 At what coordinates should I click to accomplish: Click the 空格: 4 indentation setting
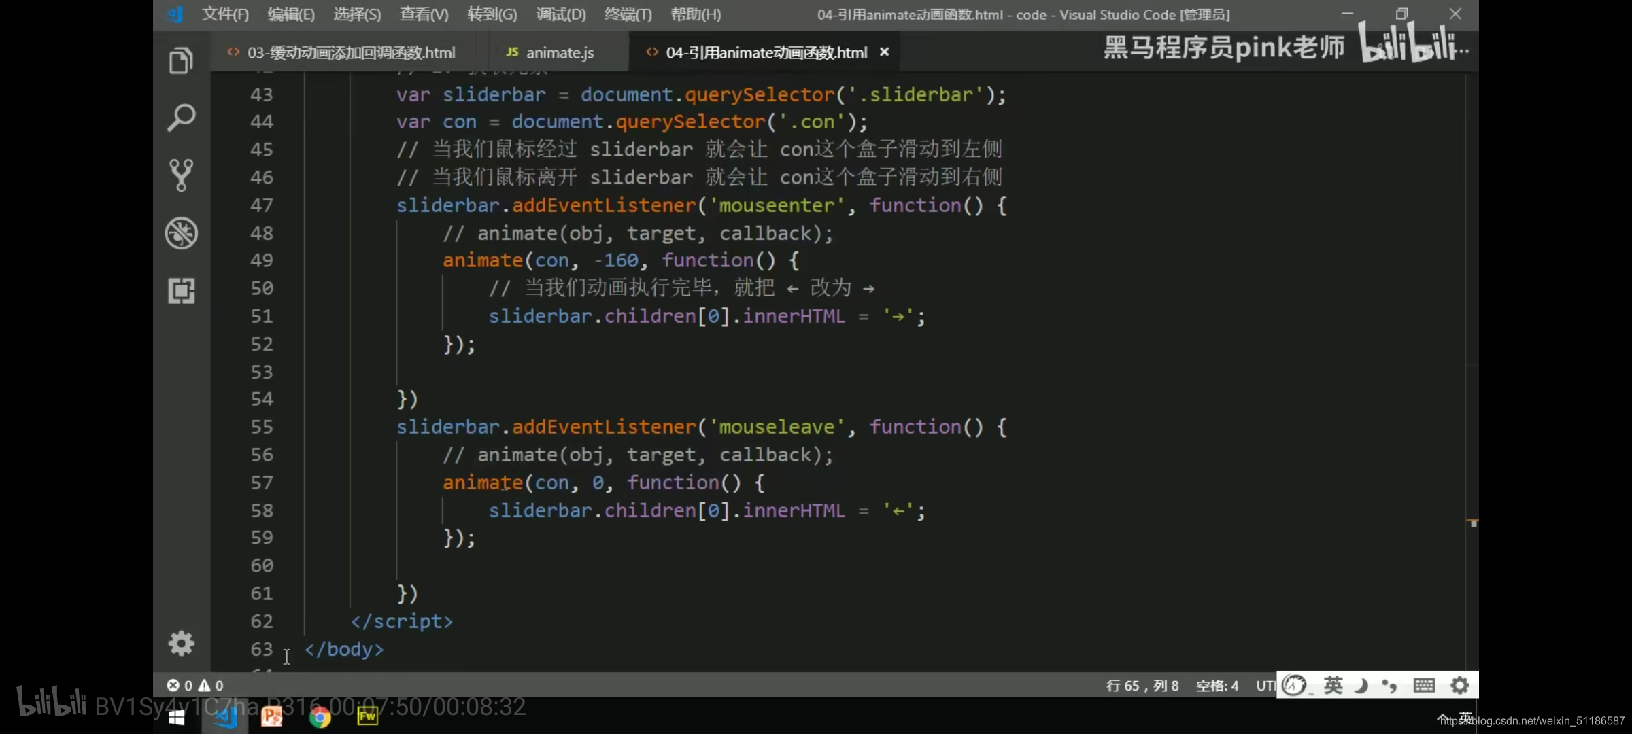coord(1217,686)
